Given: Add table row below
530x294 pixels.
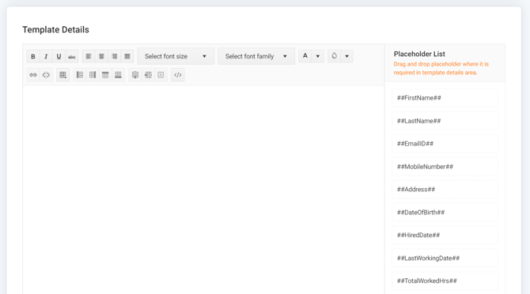Looking at the screenshot, I should (119, 75).
